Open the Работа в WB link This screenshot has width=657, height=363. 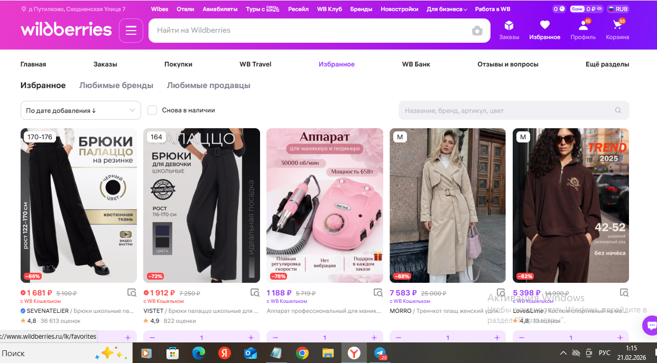point(493,9)
